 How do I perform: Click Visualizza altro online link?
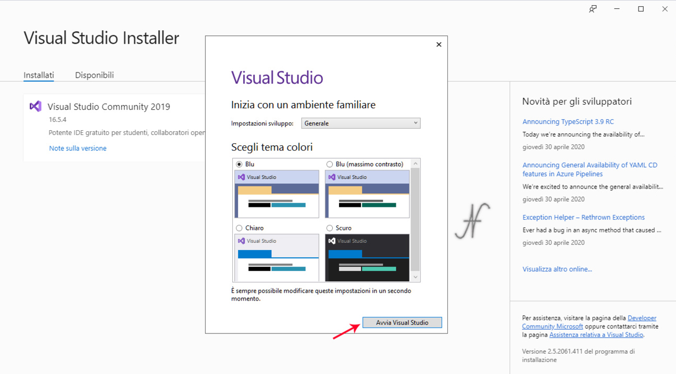tap(557, 269)
